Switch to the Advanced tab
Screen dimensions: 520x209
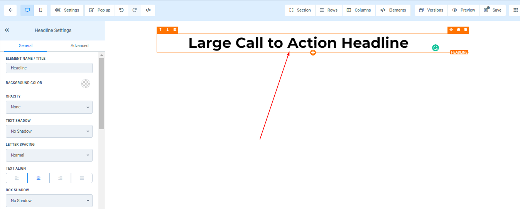(x=79, y=46)
